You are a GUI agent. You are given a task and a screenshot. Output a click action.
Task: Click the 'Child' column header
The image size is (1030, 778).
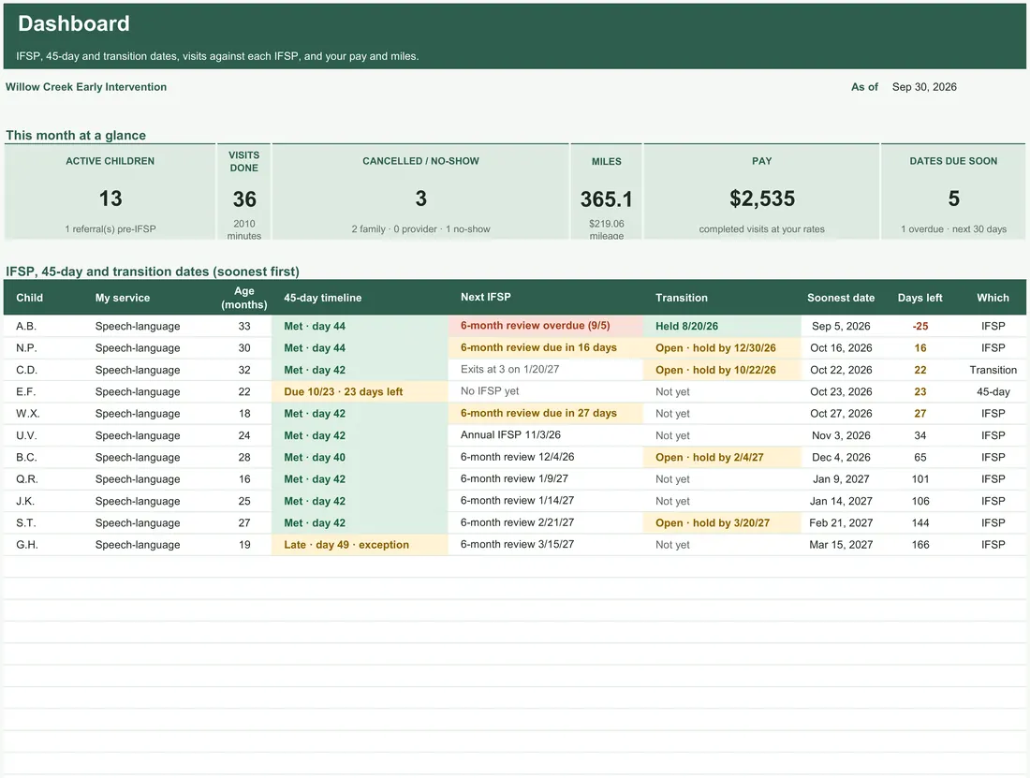[30, 298]
